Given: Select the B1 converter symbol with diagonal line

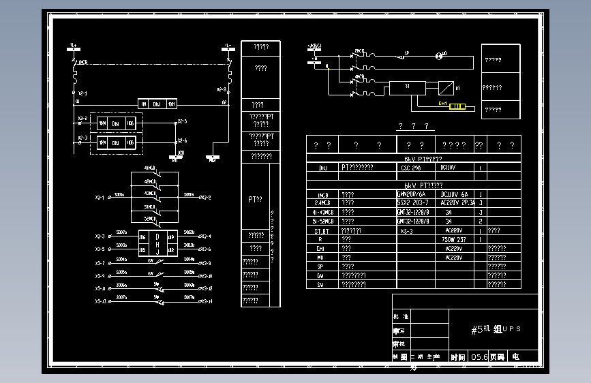Looking at the screenshot, I should (x=446, y=88).
